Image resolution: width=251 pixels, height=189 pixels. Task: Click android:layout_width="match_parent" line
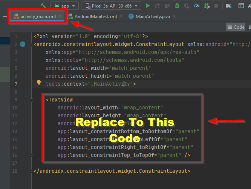(98, 68)
